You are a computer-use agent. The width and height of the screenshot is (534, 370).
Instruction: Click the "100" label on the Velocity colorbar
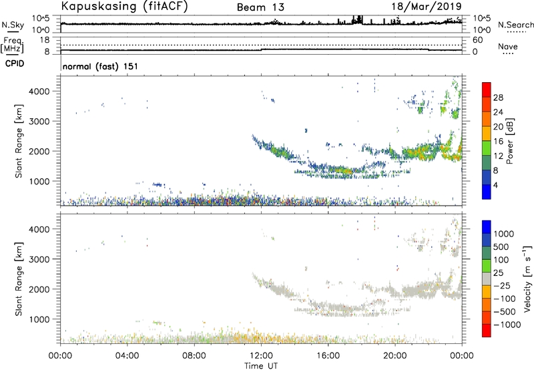click(x=501, y=260)
